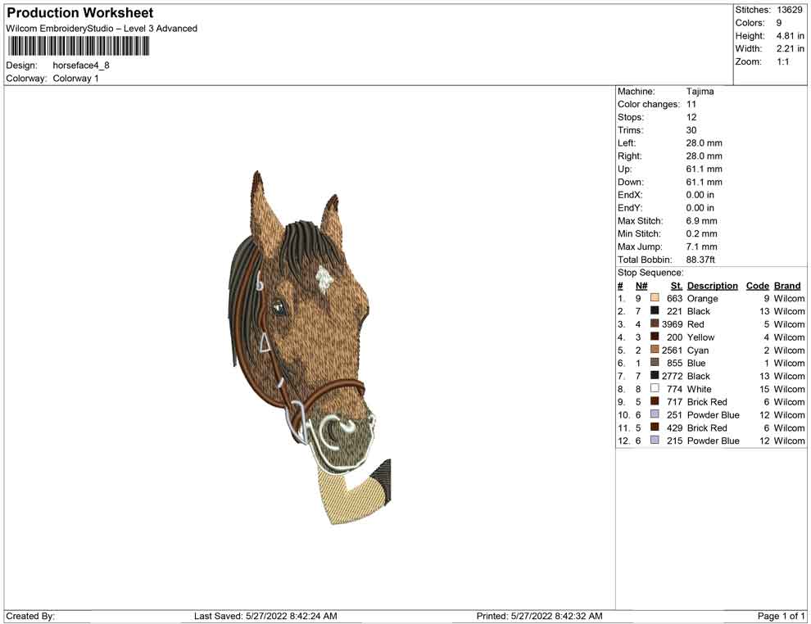Select the Red thread swatch in stop 3
Screen dimensions: 811x624
point(655,324)
